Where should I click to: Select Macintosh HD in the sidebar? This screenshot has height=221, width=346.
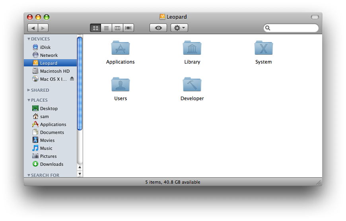click(51, 71)
